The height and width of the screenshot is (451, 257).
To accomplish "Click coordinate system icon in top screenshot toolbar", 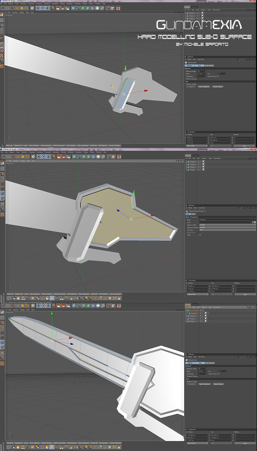I will (52, 8).
